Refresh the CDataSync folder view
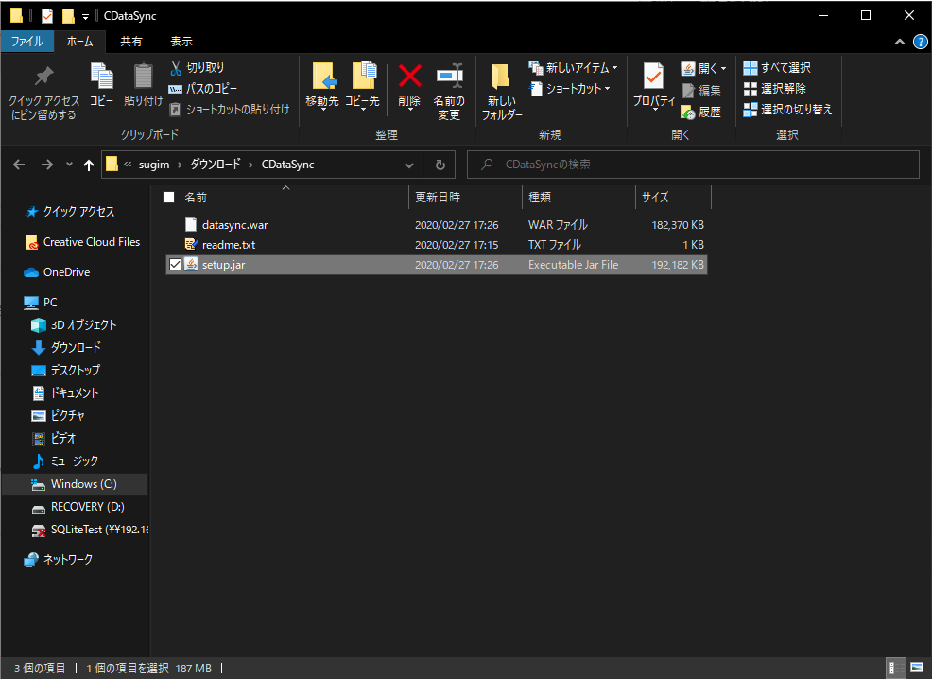This screenshot has width=932, height=679. click(440, 165)
